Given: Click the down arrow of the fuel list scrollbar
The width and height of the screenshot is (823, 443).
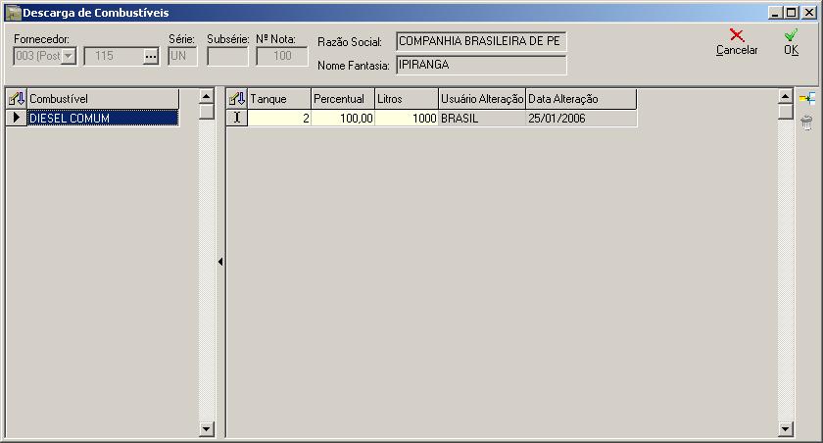Looking at the screenshot, I should 207,429.
